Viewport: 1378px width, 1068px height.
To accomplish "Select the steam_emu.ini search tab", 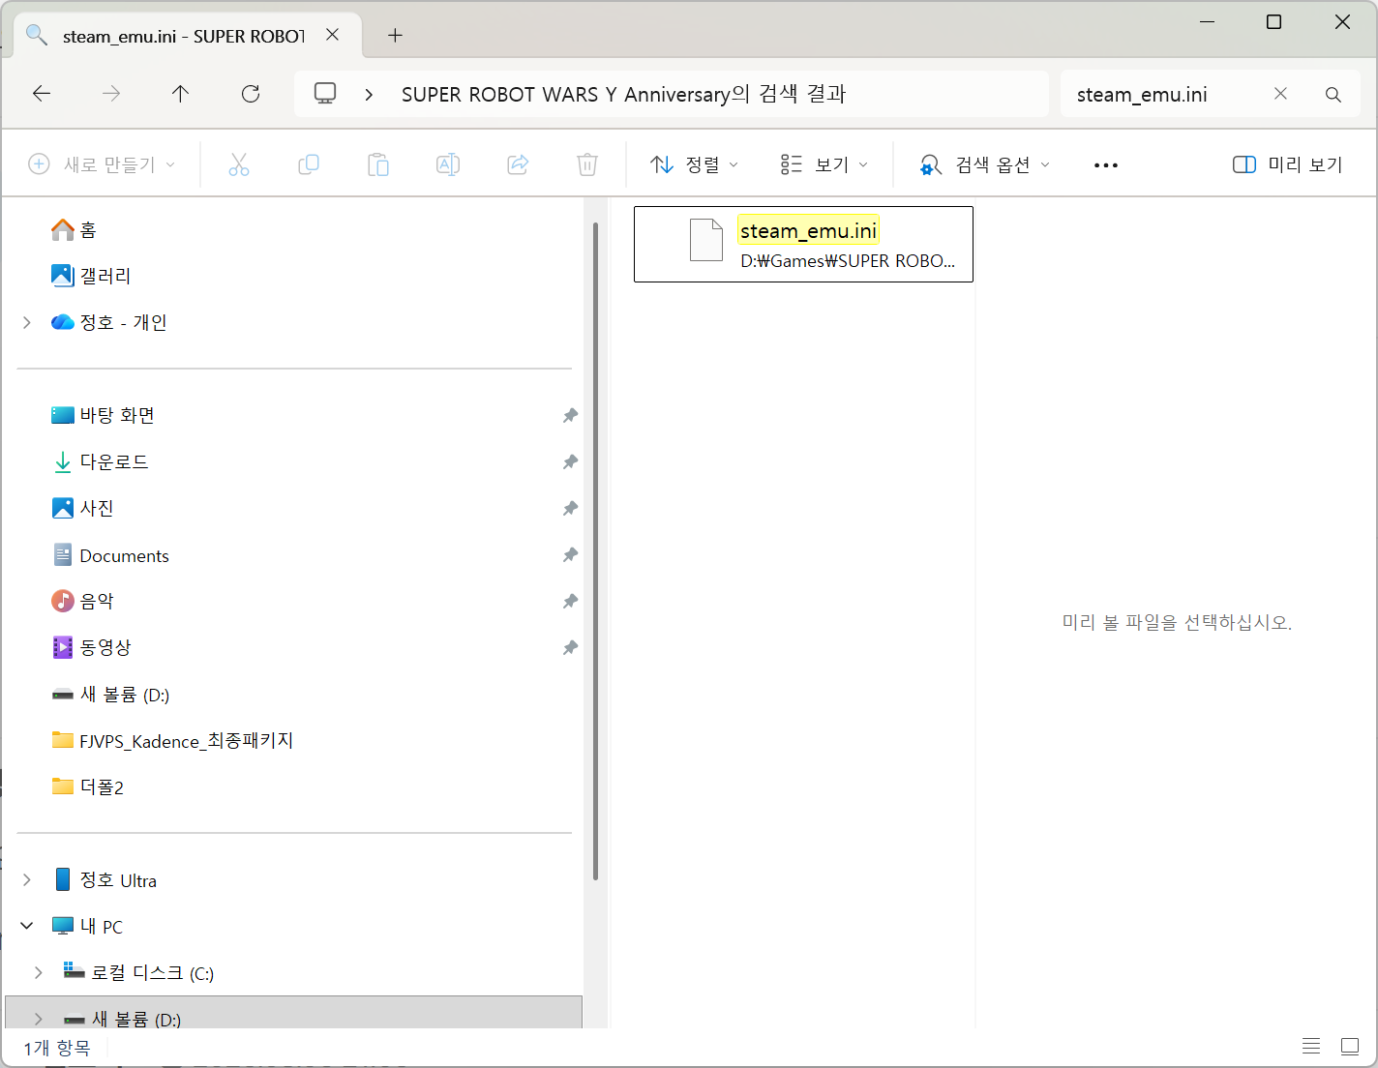I will pos(183,36).
